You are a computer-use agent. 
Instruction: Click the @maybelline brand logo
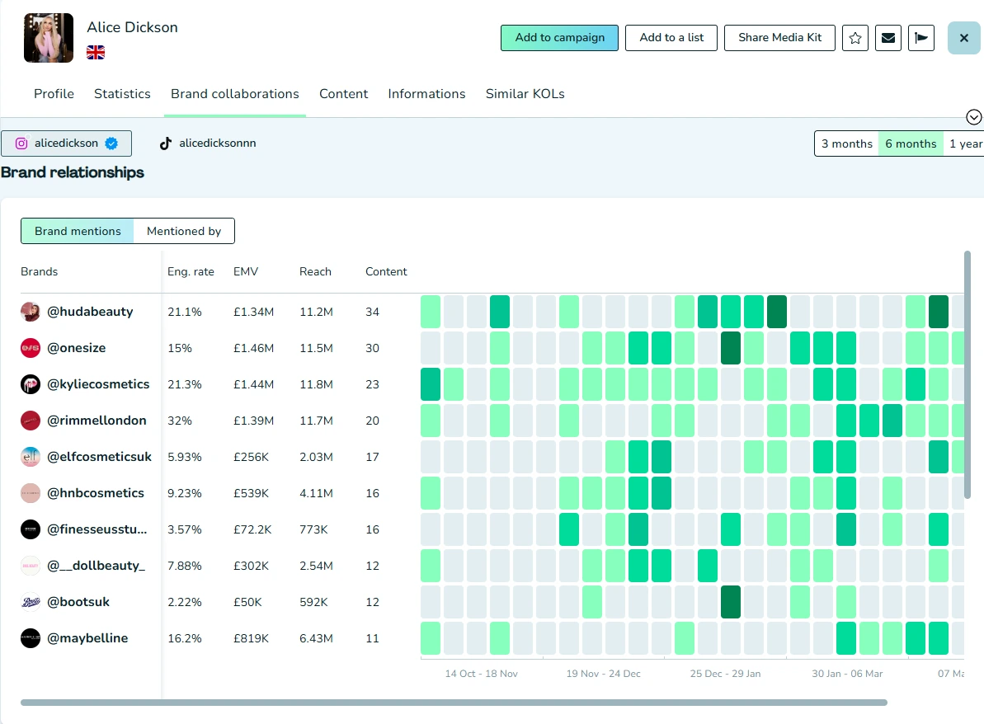point(31,638)
